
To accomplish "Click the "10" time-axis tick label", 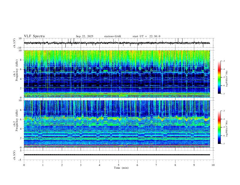I will point(213,165).
